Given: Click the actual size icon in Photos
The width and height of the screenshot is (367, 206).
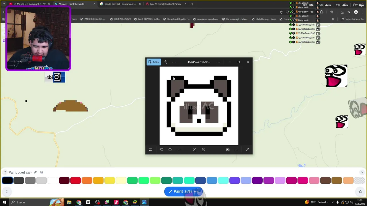Looking at the screenshot, I should (x=203, y=150).
